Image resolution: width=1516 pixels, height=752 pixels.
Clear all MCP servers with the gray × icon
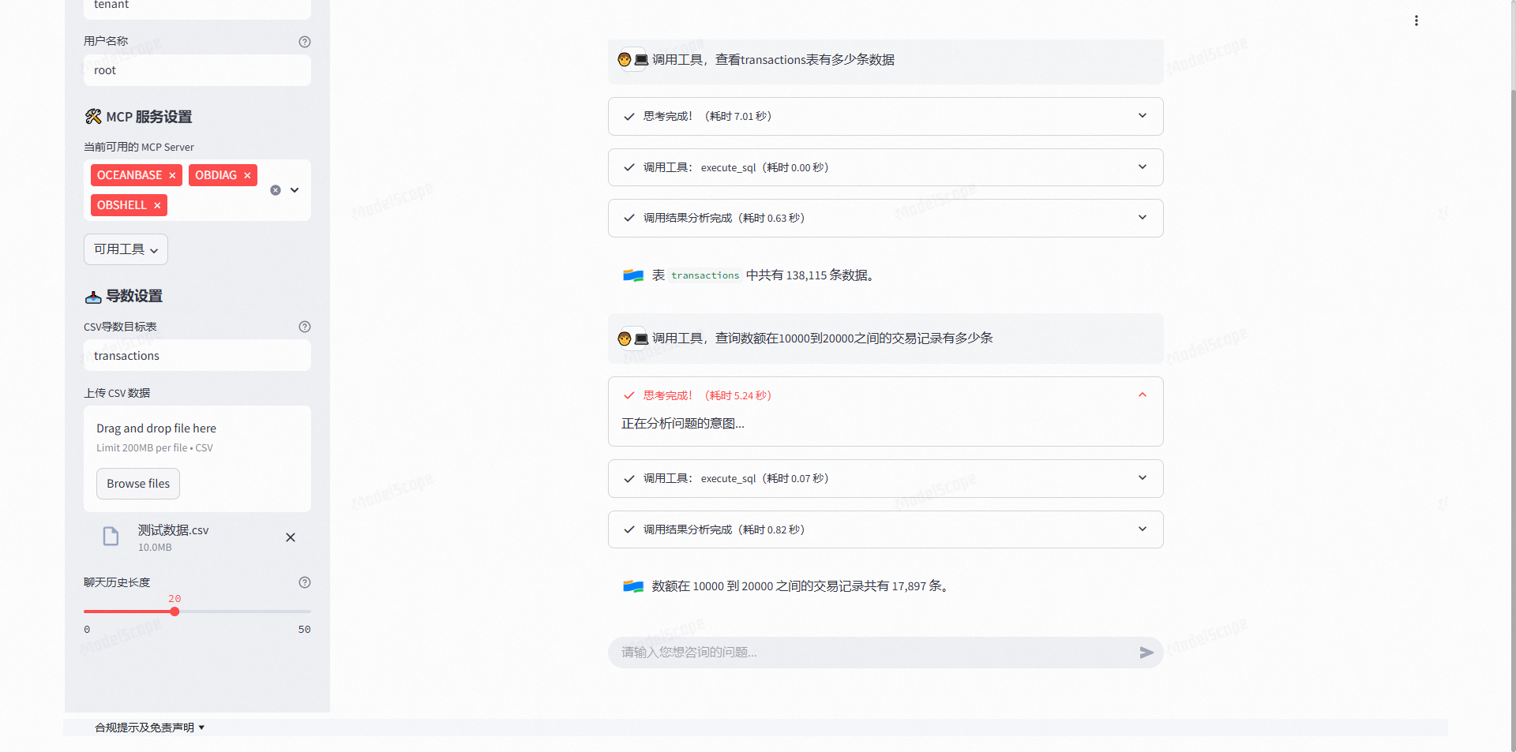pos(275,190)
